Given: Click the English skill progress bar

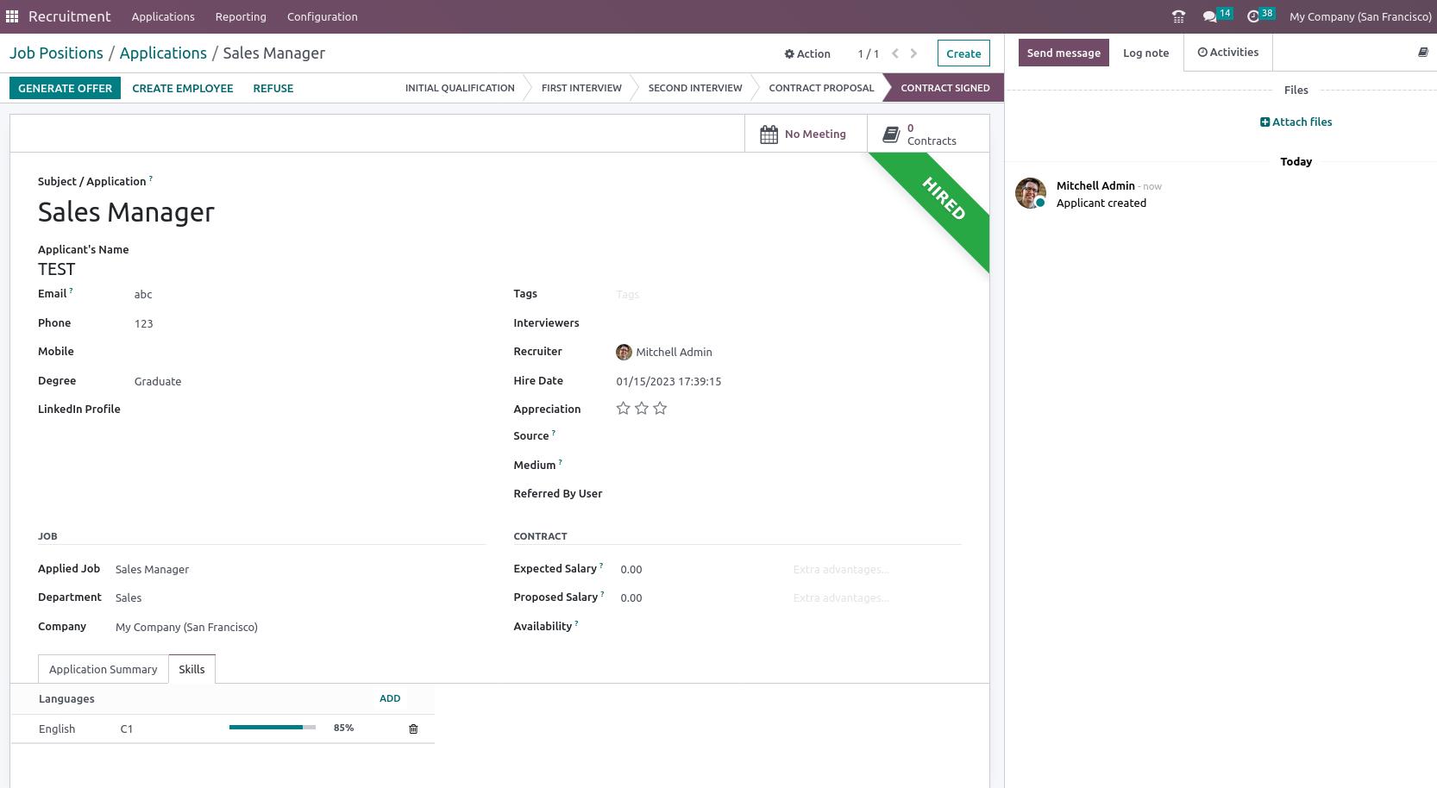Looking at the screenshot, I should 273,728.
